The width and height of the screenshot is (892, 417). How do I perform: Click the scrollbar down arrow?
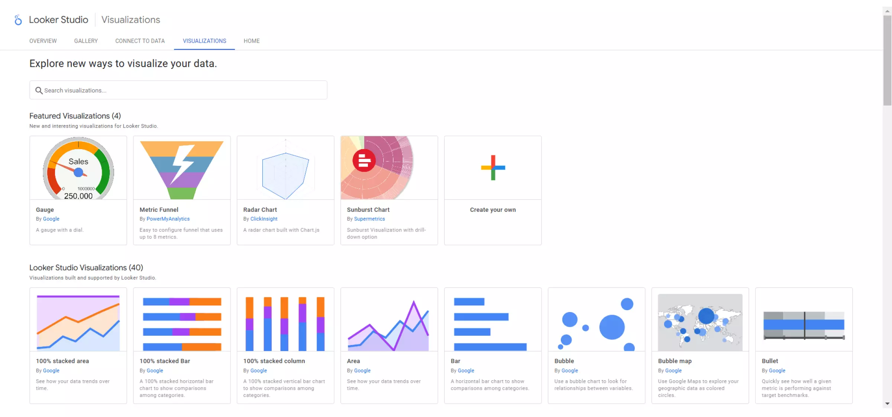(887, 404)
